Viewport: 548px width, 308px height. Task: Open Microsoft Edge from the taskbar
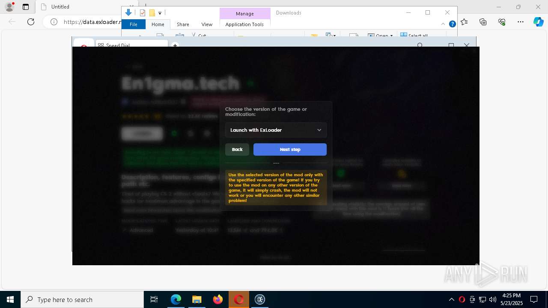pyautogui.click(x=176, y=299)
